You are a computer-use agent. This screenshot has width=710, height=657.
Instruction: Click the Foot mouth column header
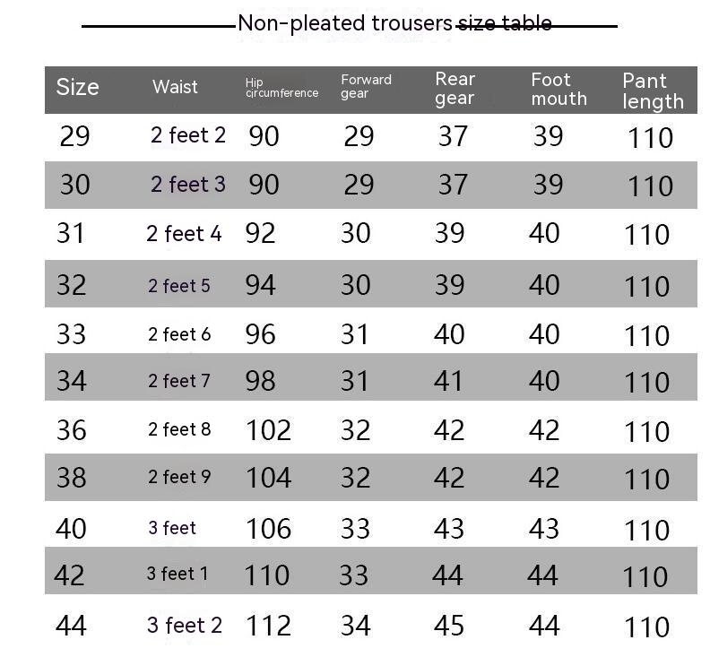click(x=558, y=89)
